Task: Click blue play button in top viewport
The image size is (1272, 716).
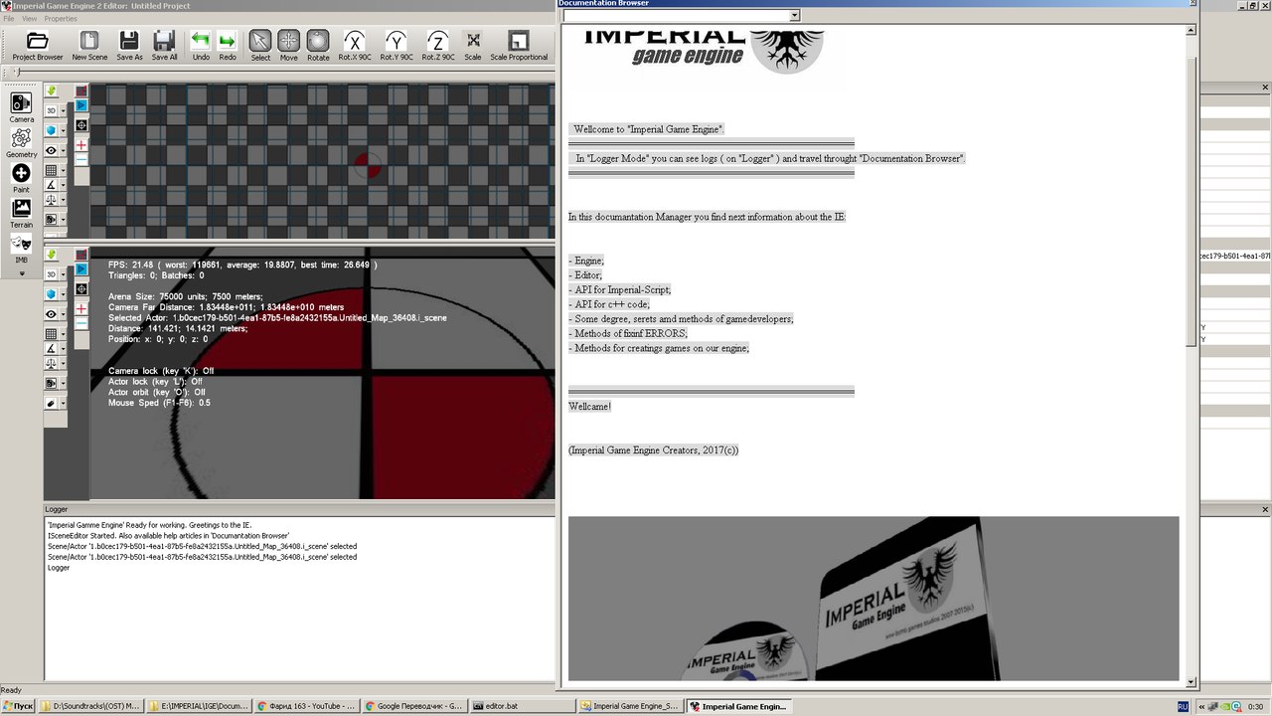Action: tap(81, 105)
